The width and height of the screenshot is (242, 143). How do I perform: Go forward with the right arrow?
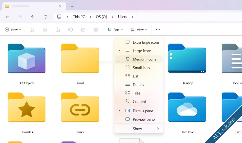[x=20, y=17]
